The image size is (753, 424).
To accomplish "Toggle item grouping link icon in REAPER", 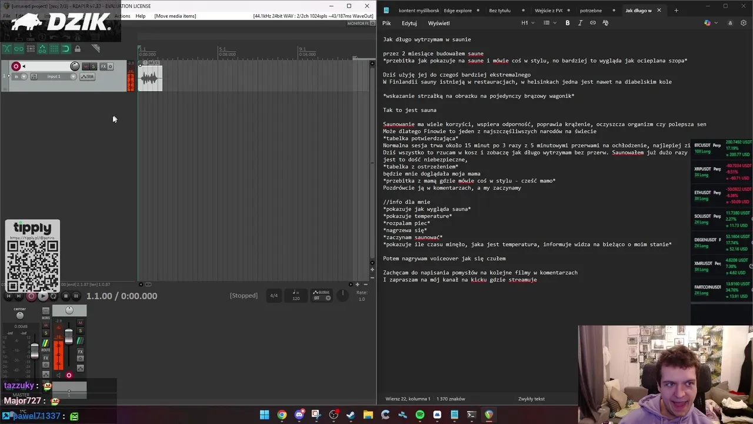I will 19,48.
